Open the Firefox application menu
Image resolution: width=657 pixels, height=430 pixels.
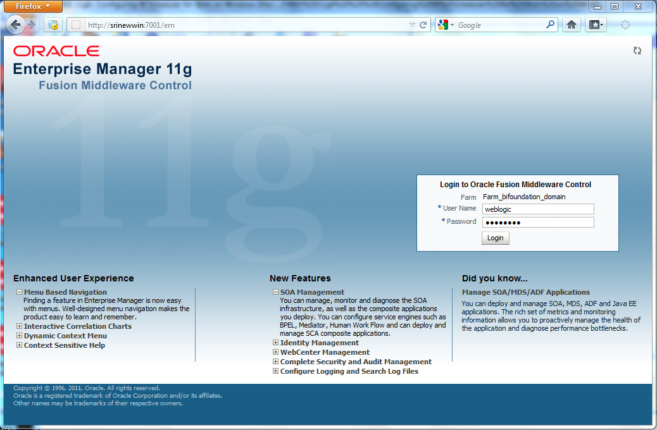point(32,6)
